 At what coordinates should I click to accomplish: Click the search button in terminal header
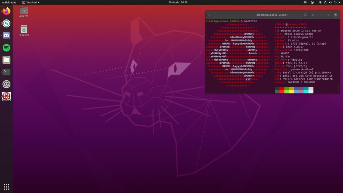[305, 15]
